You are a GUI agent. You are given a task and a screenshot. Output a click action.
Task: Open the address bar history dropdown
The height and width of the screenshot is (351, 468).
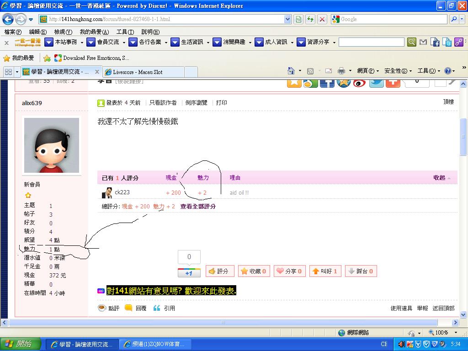tap(287, 19)
